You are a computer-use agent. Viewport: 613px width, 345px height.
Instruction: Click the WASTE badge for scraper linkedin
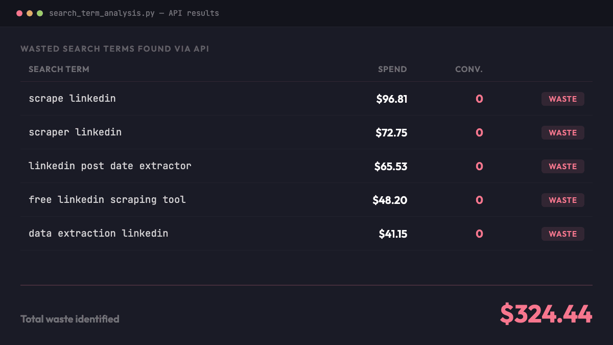562,133
